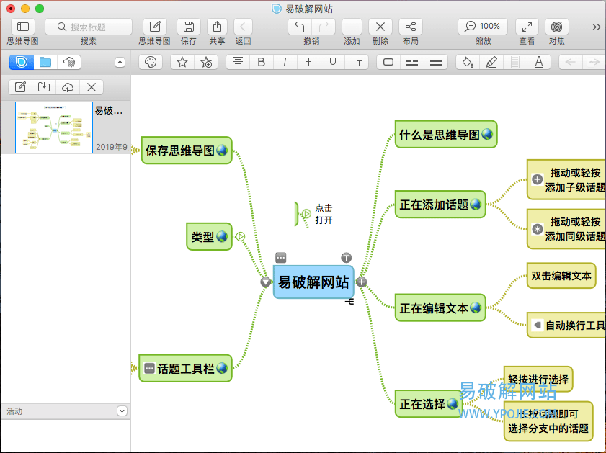This screenshot has width=606, height=453.
Task: Expand toolbar overflow chevrons
Action: pyautogui.click(x=597, y=27)
